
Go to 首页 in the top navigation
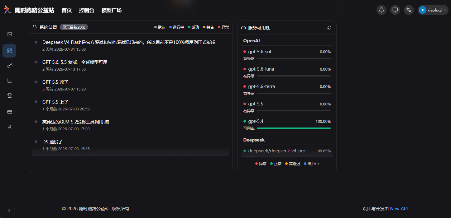point(67,10)
